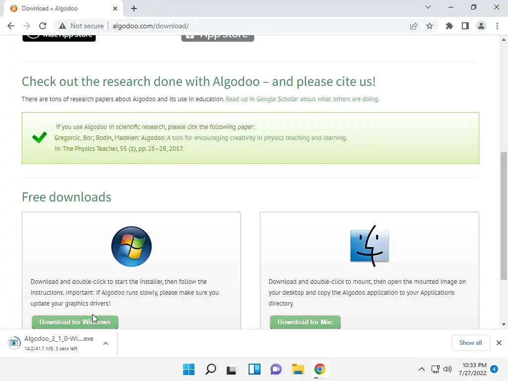Open the cited paper title link
Viewport: 508px width, 381px height.
coord(257,138)
